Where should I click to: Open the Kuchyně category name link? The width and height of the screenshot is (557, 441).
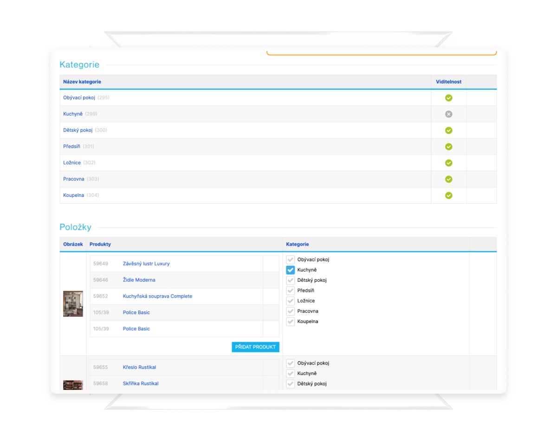click(x=73, y=114)
